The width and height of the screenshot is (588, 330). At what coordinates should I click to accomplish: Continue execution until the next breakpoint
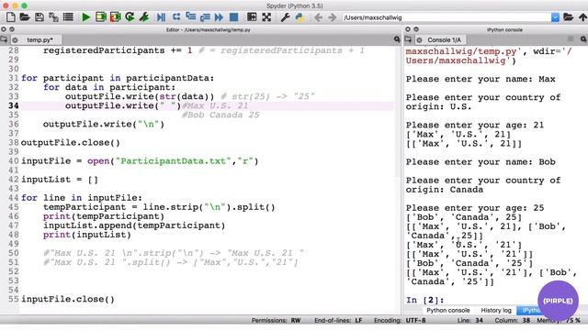(x=219, y=17)
